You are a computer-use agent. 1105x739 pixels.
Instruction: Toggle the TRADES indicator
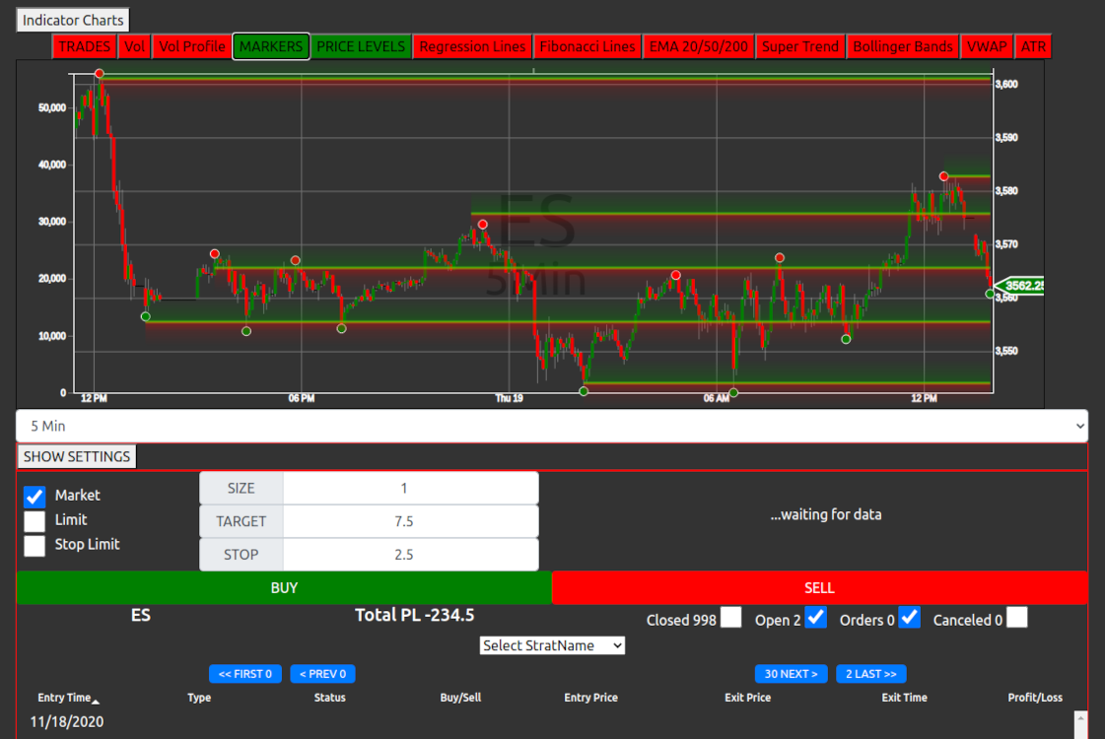click(84, 46)
